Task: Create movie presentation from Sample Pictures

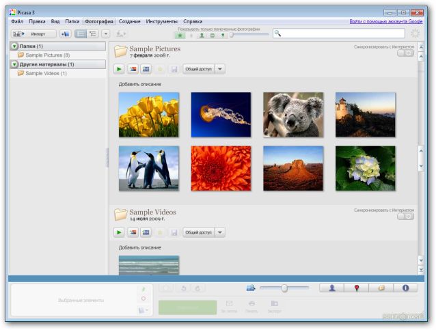Action: point(146,69)
